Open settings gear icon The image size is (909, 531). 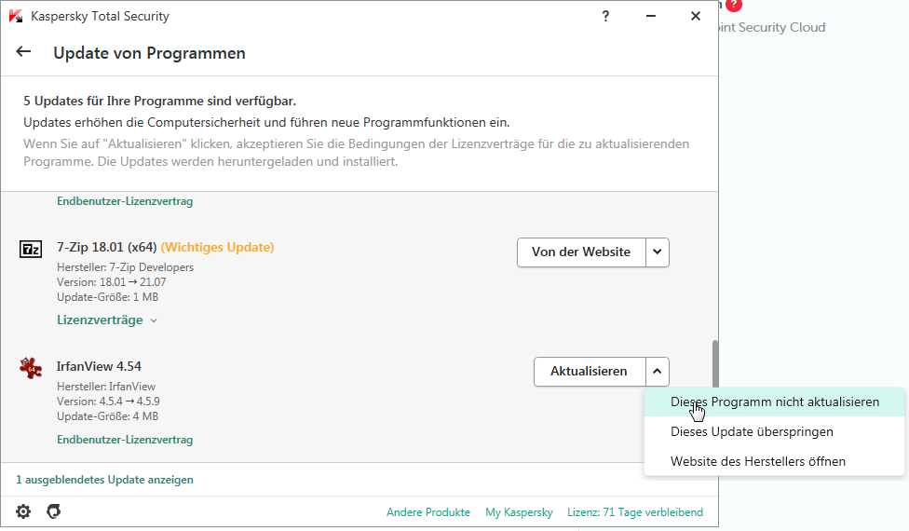click(x=23, y=511)
